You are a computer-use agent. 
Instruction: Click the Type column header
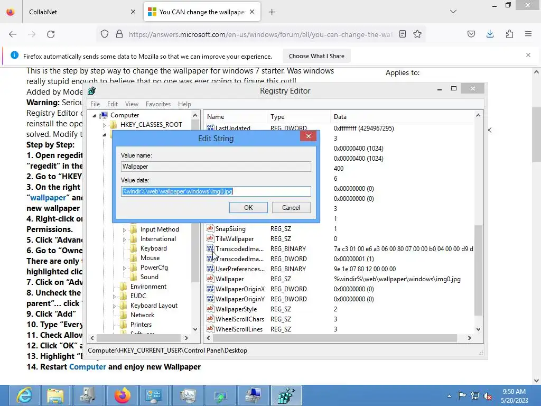(299, 117)
